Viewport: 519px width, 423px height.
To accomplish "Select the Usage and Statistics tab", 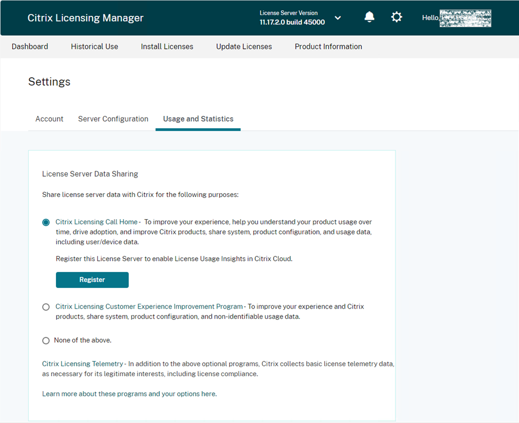I will (x=198, y=119).
